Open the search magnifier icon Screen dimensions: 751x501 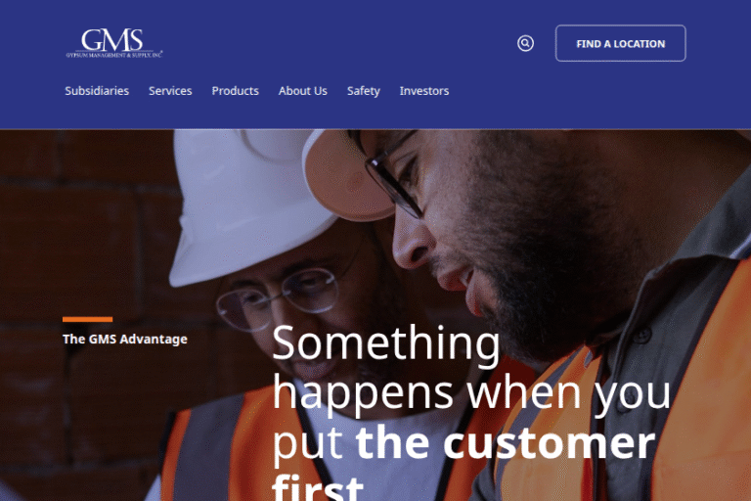[525, 43]
